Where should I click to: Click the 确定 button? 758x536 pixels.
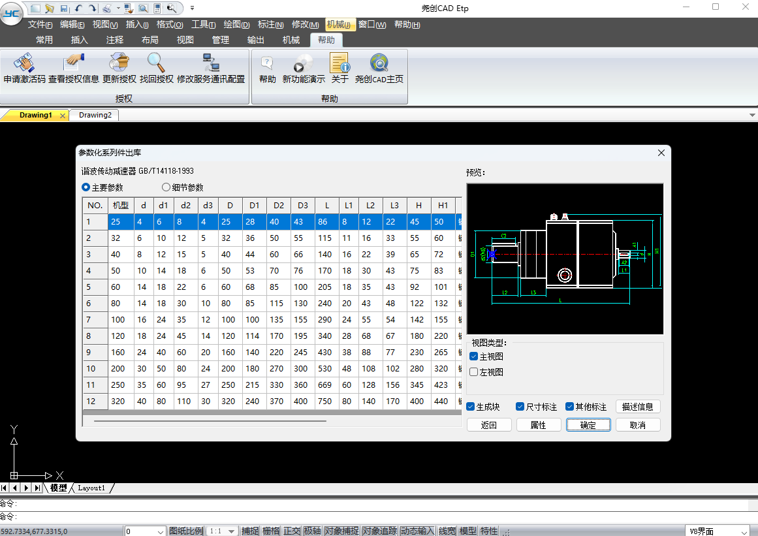(588, 425)
